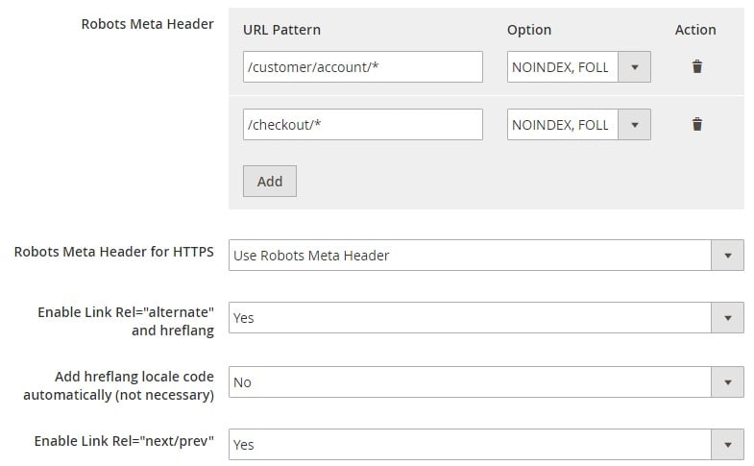Click the Action column header
Viewport: 754px width, 466px height.
click(695, 30)
